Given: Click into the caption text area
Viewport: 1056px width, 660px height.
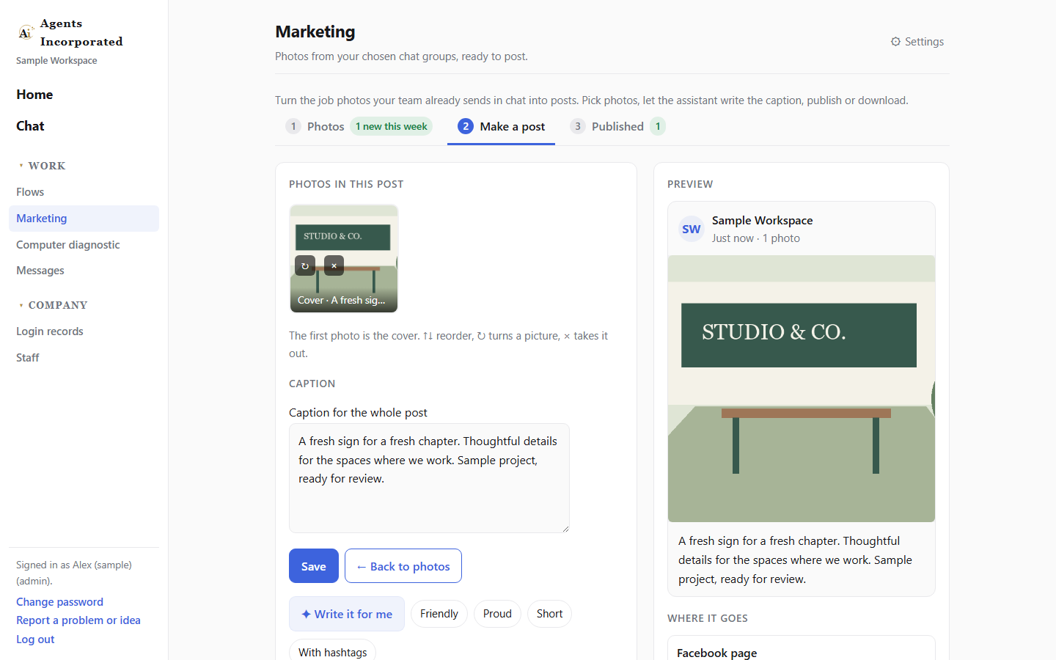Looking at the screenshot, I should pos(429,478).
